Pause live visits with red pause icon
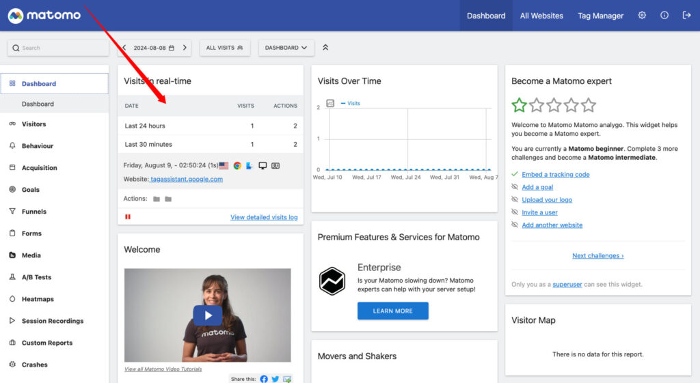Screen dimensions: 700x383 (x=128, y=217)
